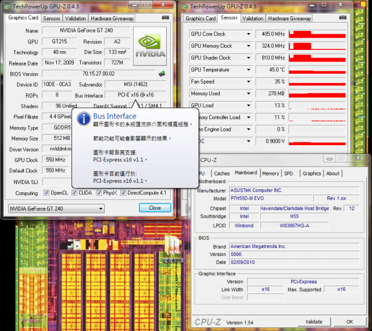Click the Manufacturer ASUSTeK Computer INC. field

(294, 190)
